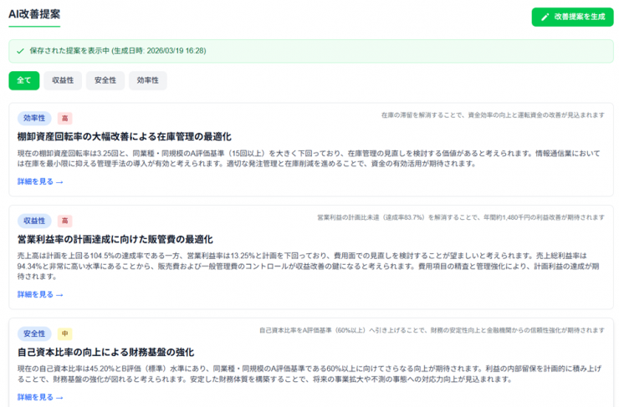This screenshot has height=407, width=619.
Task: Click the AI改善提案 page heading
Action: (x=34, y=14)
